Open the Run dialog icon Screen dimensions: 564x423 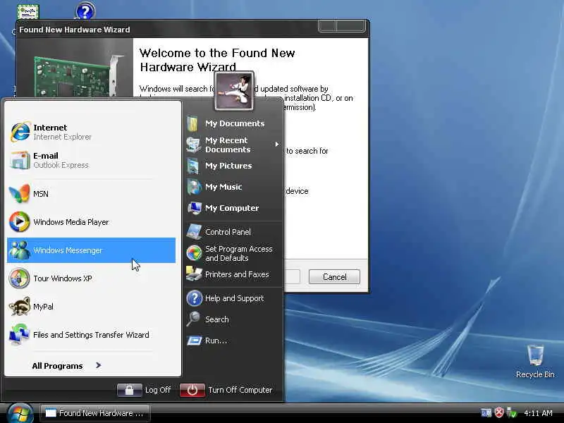click(195, 341)
